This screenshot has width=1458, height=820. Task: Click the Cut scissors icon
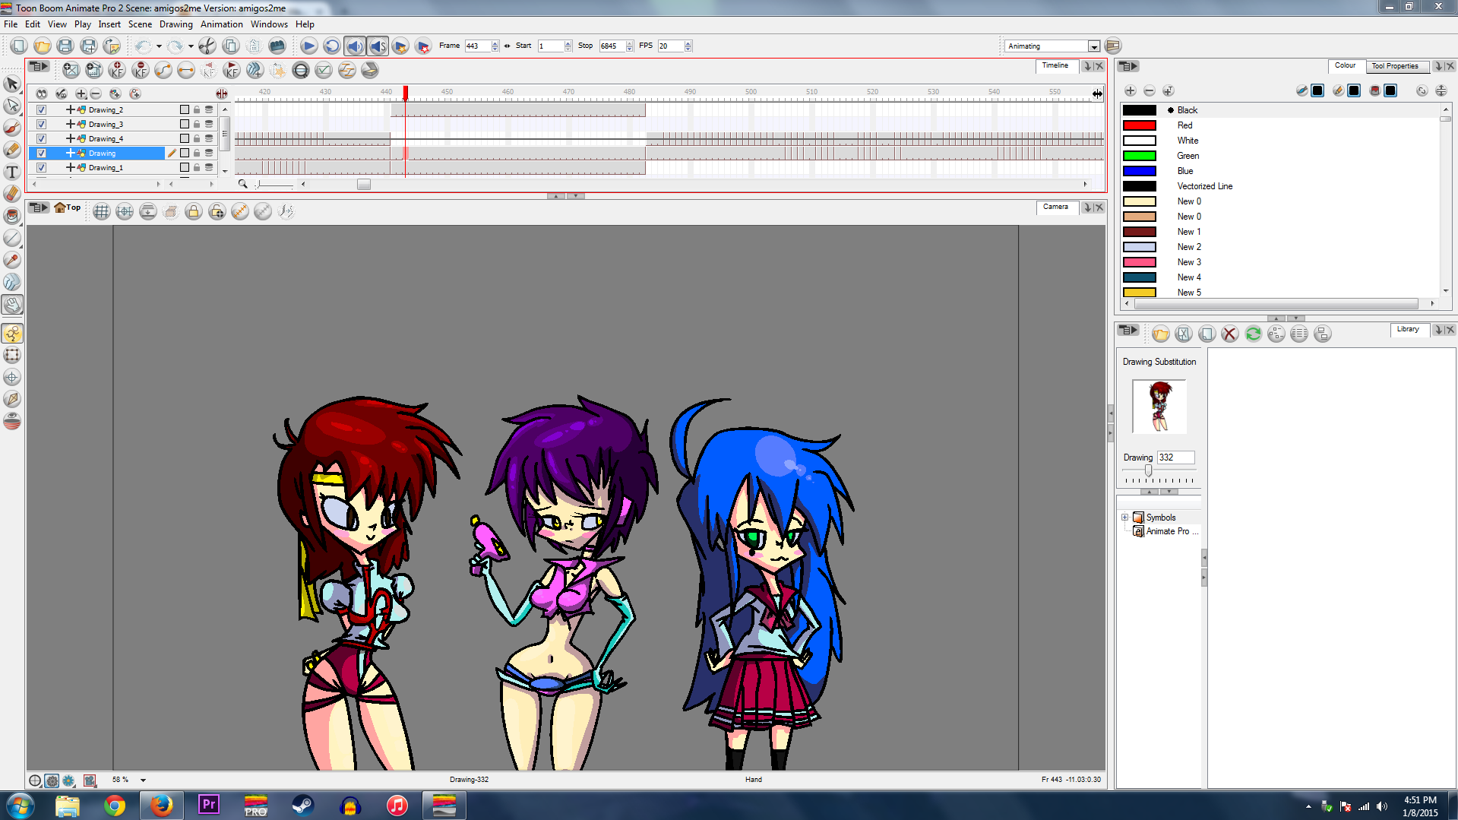207,46
